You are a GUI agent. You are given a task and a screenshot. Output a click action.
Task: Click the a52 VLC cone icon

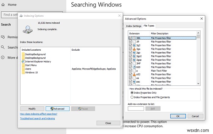coord(134,74)
